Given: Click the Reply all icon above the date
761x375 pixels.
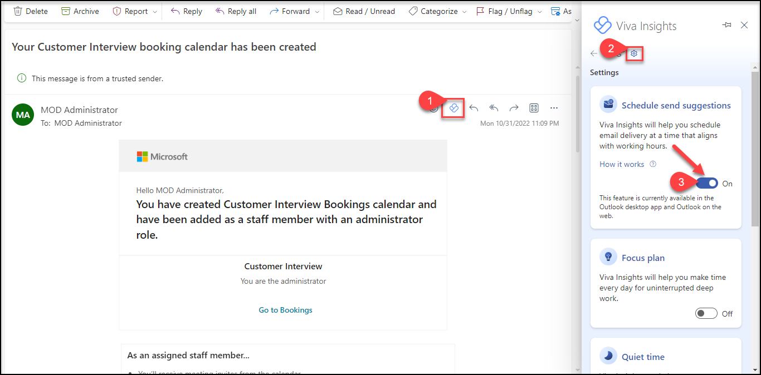Looking at the screenshot, I should click(x=494, y=108).
